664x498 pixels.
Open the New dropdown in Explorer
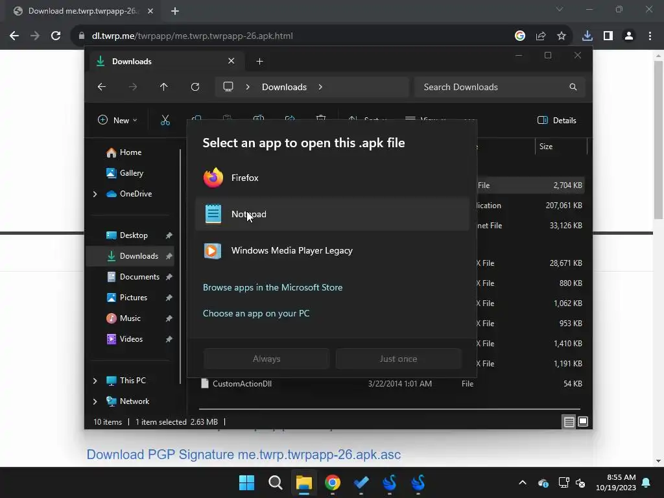point(117,120)
